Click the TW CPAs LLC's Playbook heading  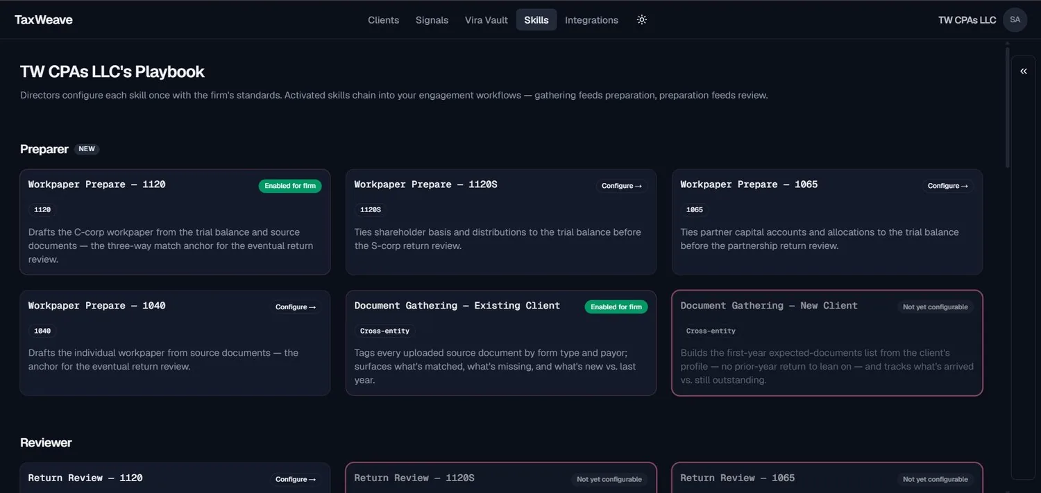tap(112, 71)
